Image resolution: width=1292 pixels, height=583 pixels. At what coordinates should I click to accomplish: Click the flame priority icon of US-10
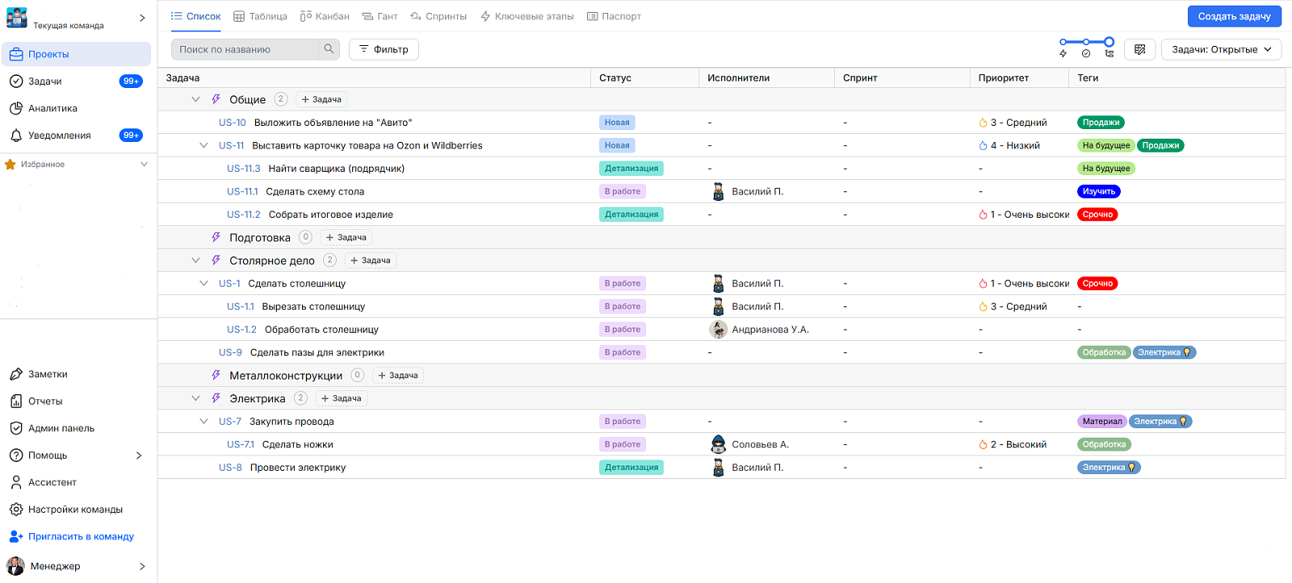983,123
